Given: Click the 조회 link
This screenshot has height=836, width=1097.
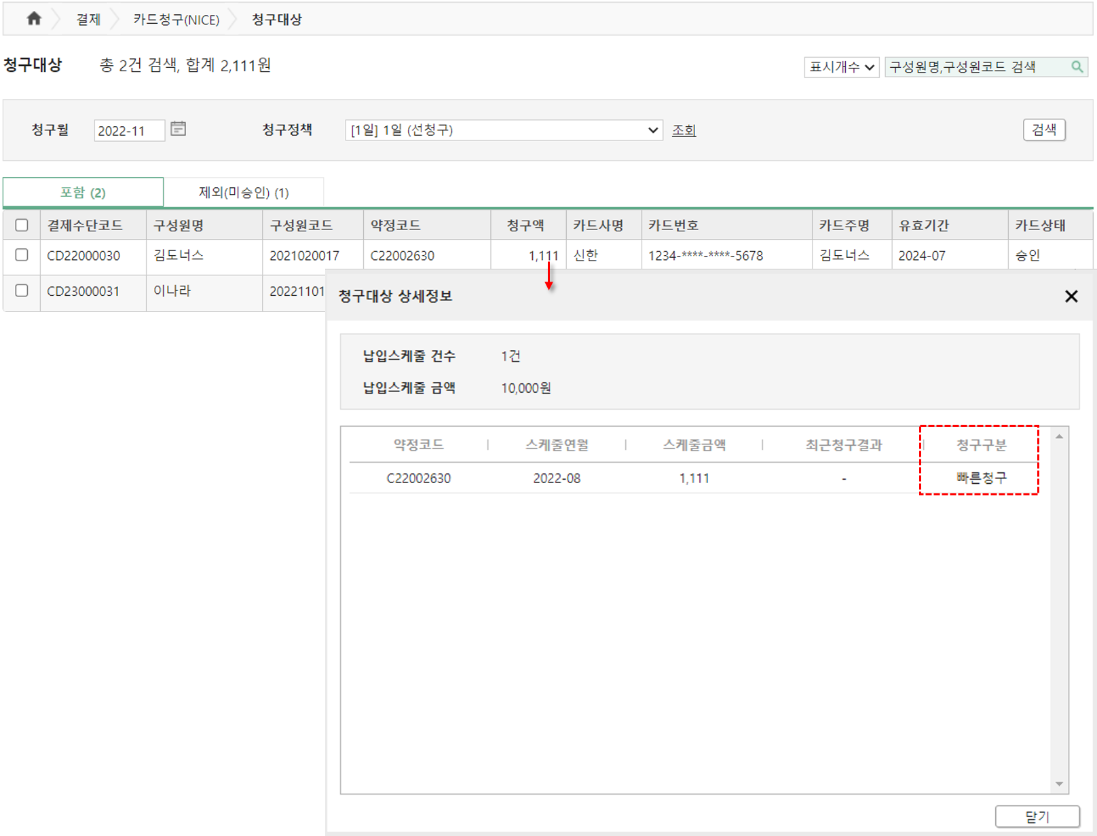Looking at the screenshot, I should coord(684,130).
